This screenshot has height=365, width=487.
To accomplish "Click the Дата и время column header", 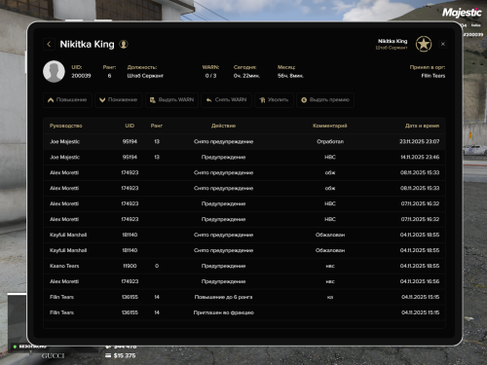I will (x=422, y=126).
